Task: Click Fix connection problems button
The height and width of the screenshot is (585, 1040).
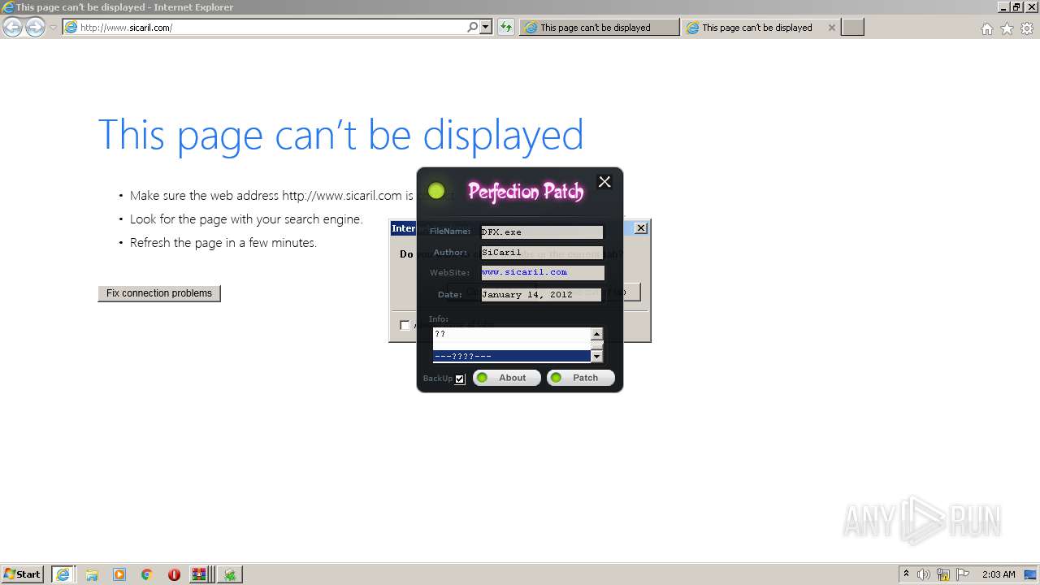Action: (159, 293)
